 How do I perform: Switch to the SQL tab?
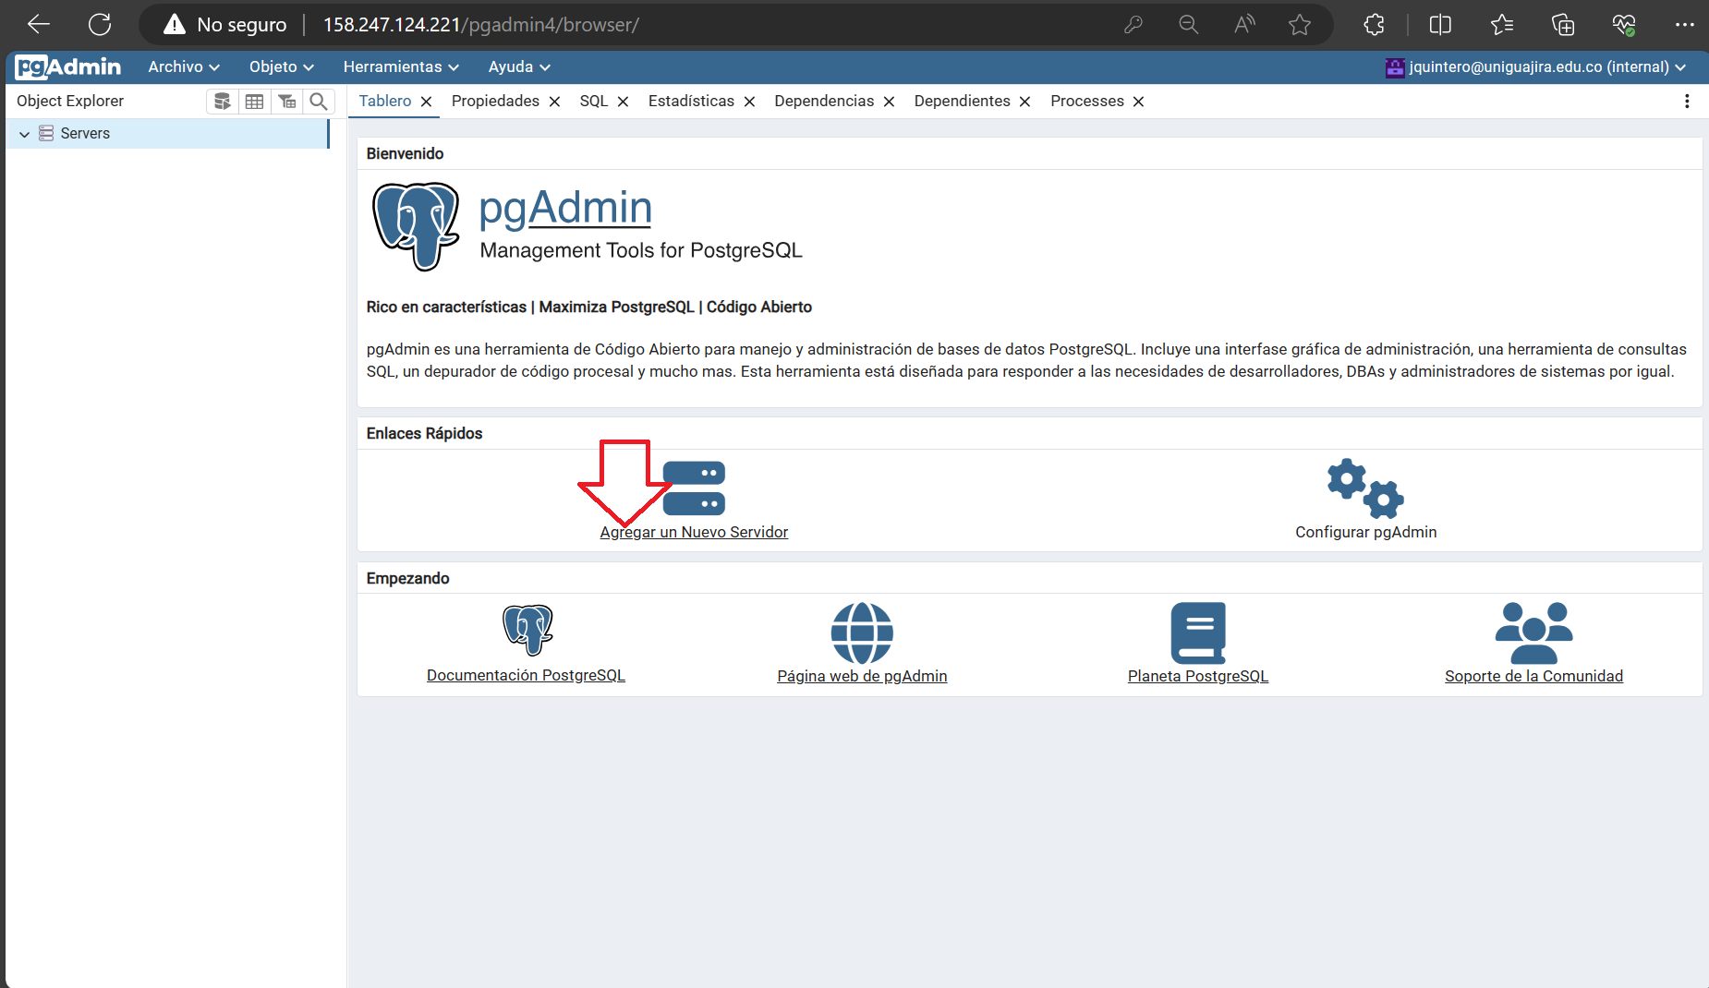[594, 101]
